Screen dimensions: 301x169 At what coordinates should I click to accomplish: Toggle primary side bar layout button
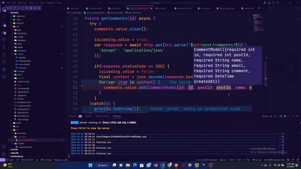tap(265, 3)
